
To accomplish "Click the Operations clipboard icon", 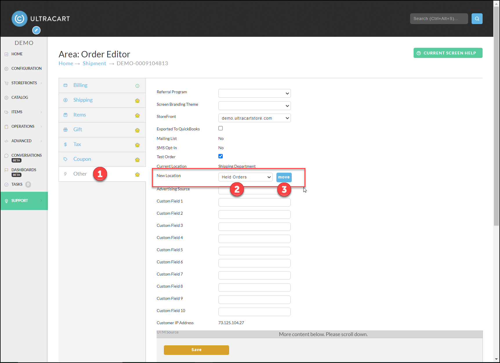I will [6, 127].
